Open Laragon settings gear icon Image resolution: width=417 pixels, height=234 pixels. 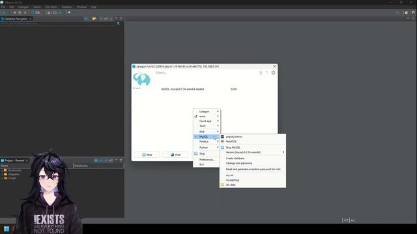274,73
